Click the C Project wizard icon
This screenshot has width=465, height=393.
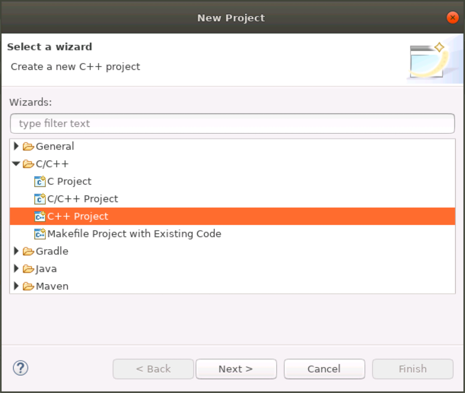point(40,181)
